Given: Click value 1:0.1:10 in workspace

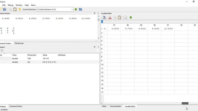Looking at the screenshot, I should pos(45,59).
